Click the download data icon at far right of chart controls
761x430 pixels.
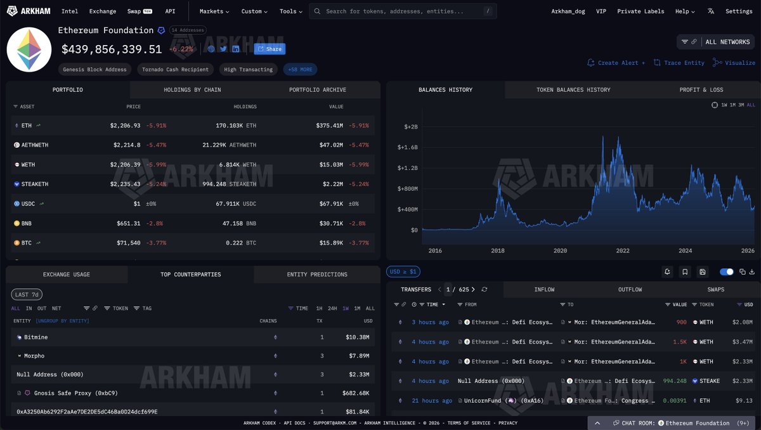tap(752, 271)
